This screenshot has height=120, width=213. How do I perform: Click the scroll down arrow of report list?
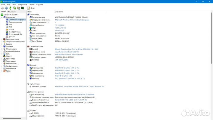(211, 118)
